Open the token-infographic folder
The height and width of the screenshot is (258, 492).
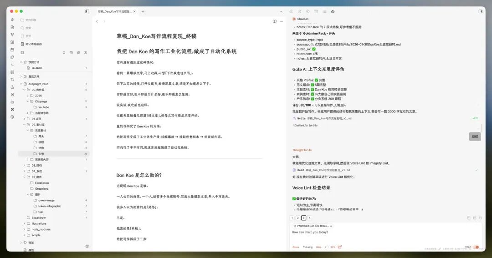pyautogui.click(x=50, y=206)
